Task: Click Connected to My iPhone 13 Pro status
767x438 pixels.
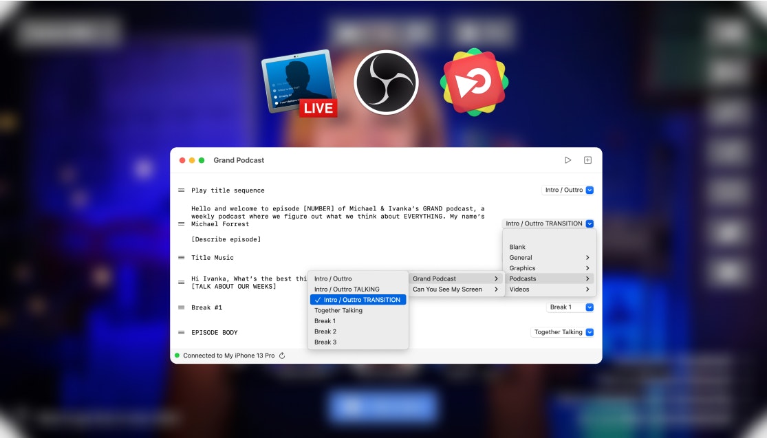Action: coord(229,355)
